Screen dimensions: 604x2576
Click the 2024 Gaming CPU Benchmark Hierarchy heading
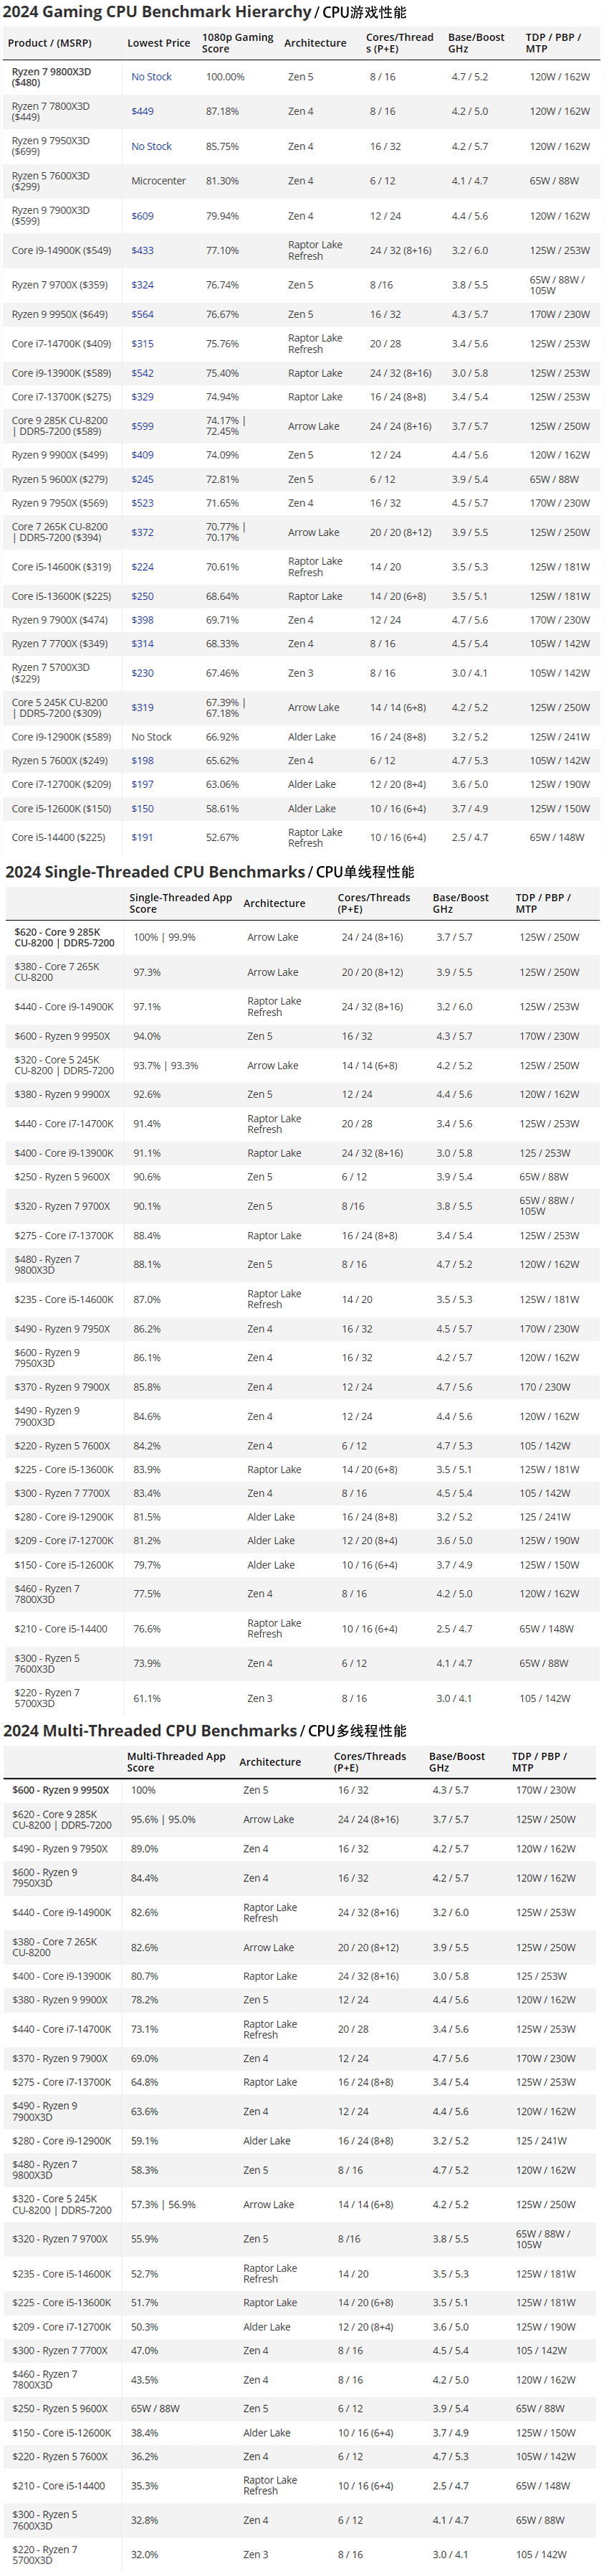point(157,12)
